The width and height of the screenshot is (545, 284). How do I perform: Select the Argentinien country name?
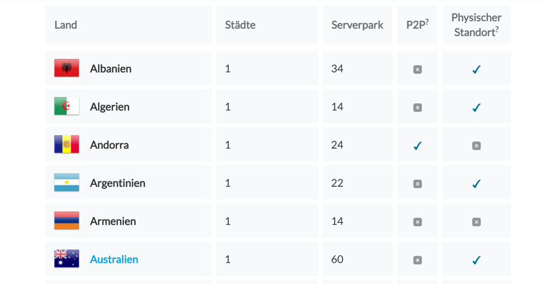click(x=117, y=183)
